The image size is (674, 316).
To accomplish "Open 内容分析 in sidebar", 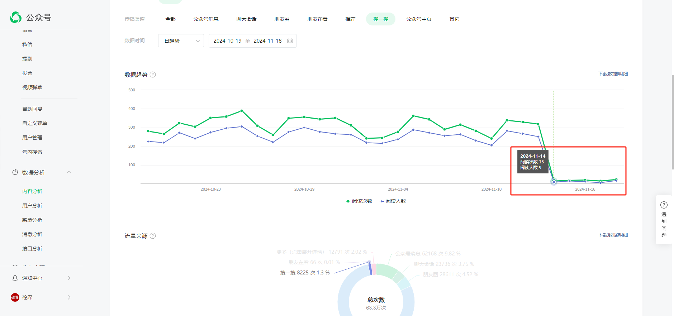I will point(32,191).
